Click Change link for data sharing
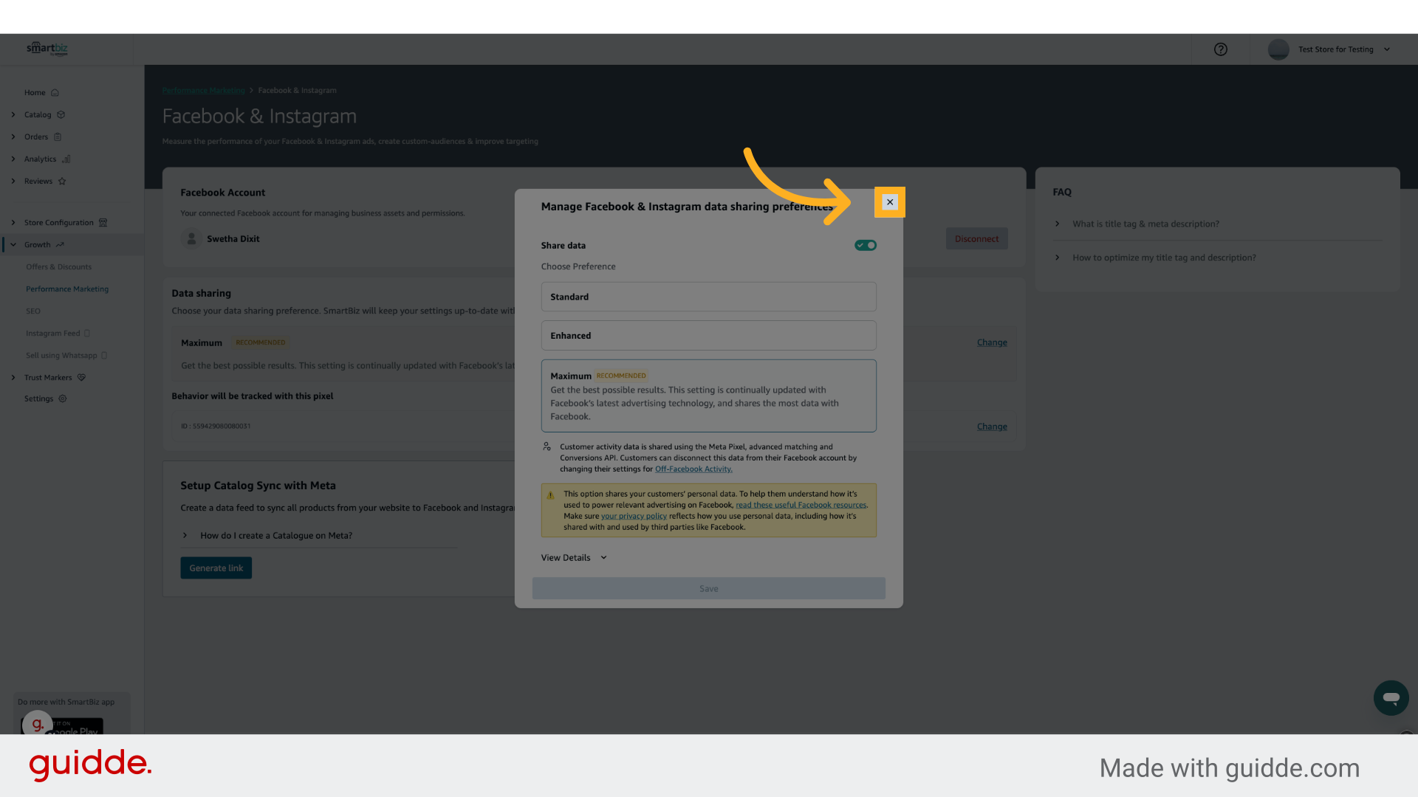This screenshot has width=1418, height=797. click(992, 342)
